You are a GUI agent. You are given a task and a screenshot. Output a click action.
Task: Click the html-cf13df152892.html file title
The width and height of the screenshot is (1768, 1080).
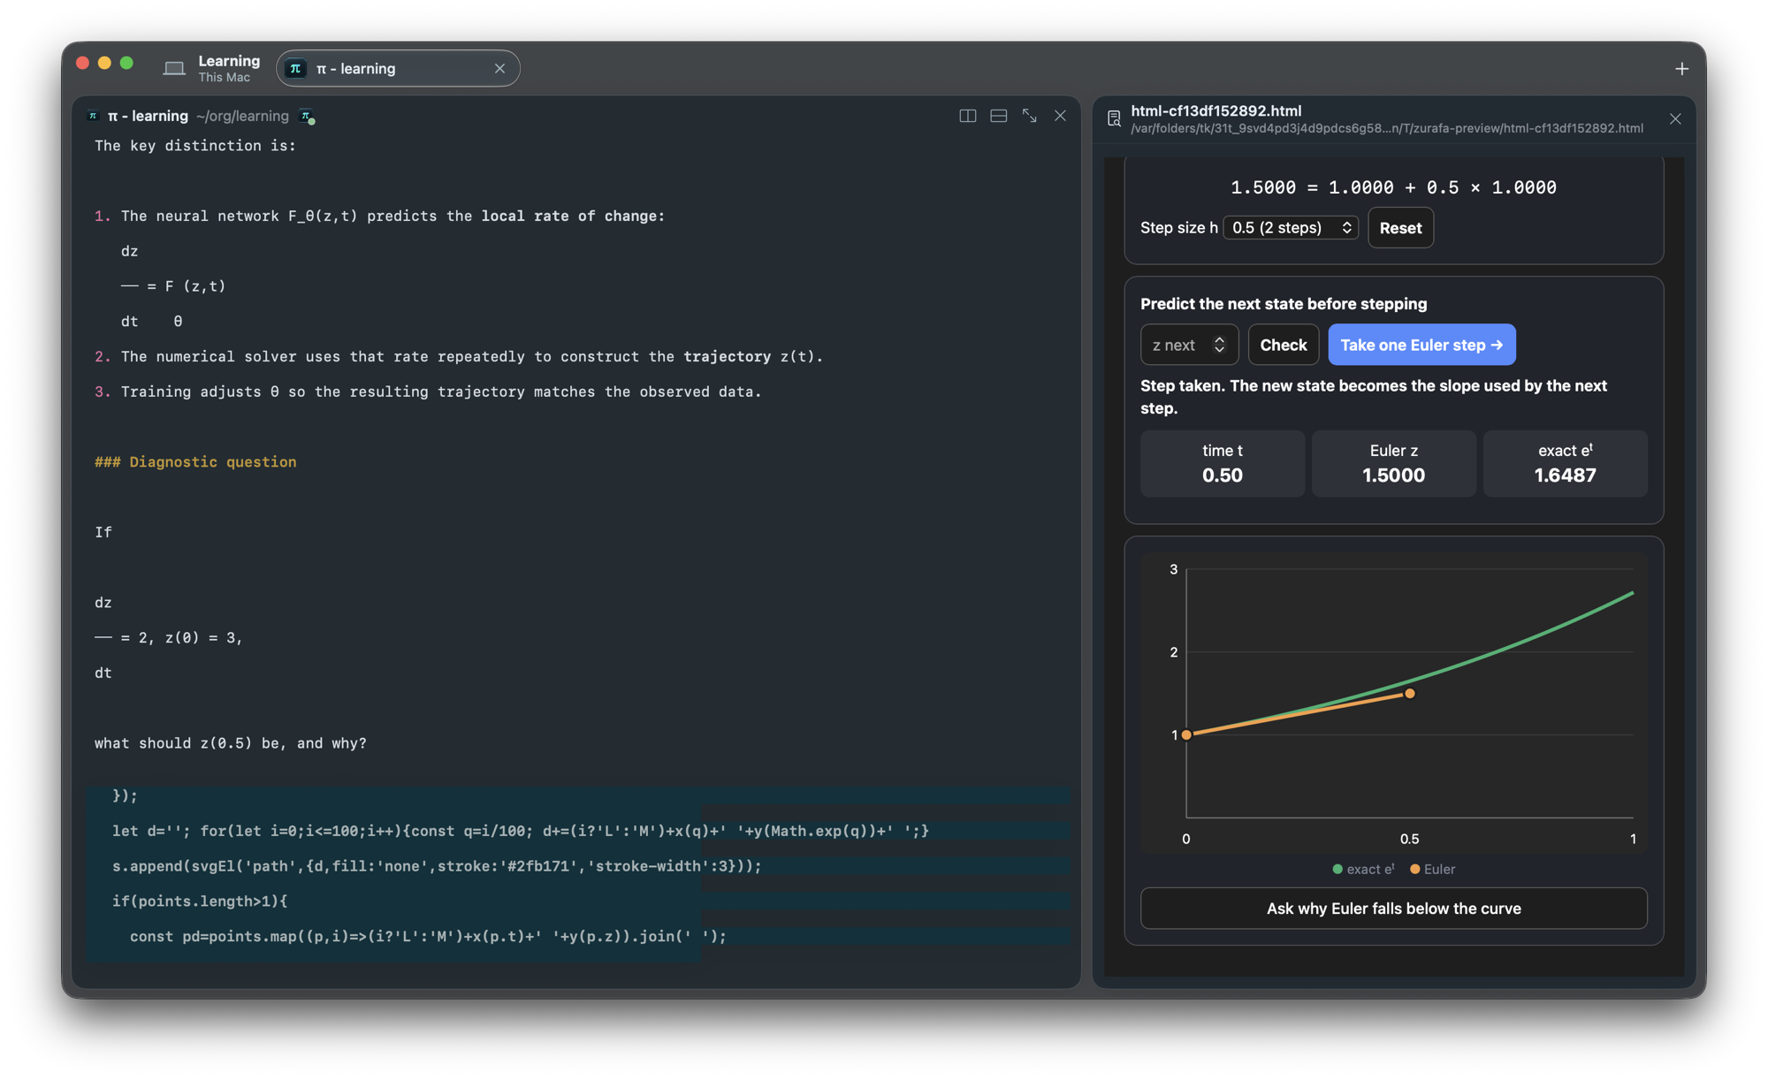(1216, 110)
